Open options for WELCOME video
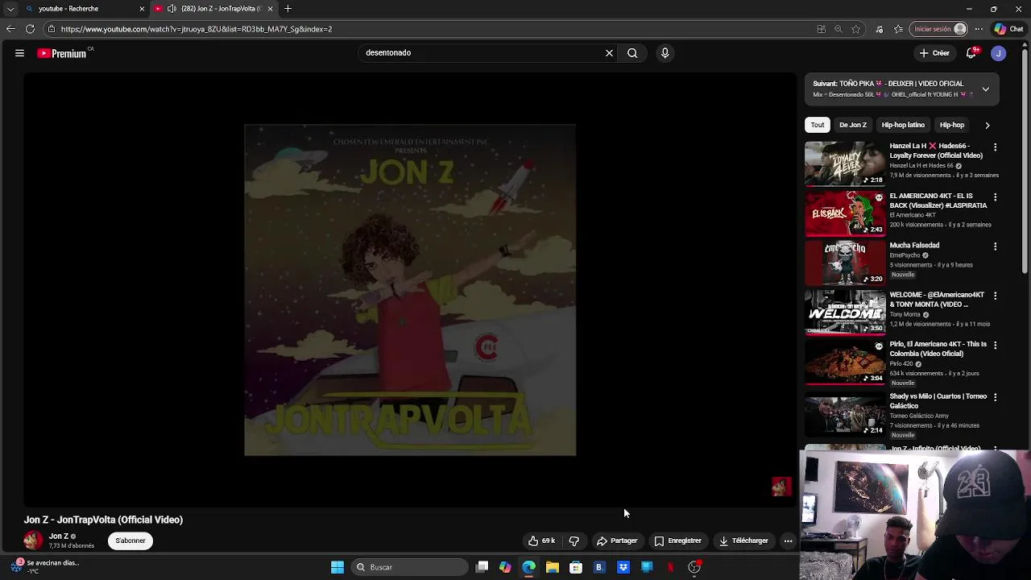The height and width of the screenshot is (580, 1031). coord(995,296)
